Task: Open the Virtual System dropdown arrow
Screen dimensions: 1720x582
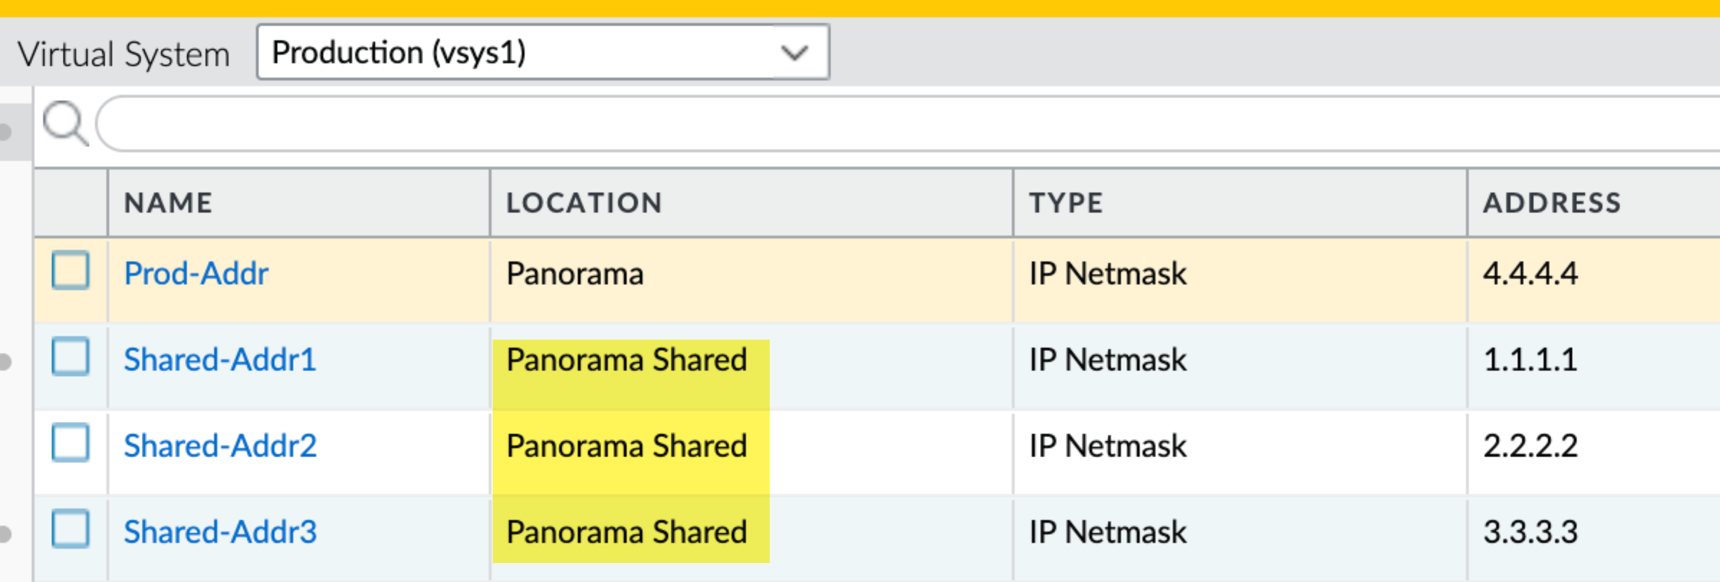Action: pos(794,53)
